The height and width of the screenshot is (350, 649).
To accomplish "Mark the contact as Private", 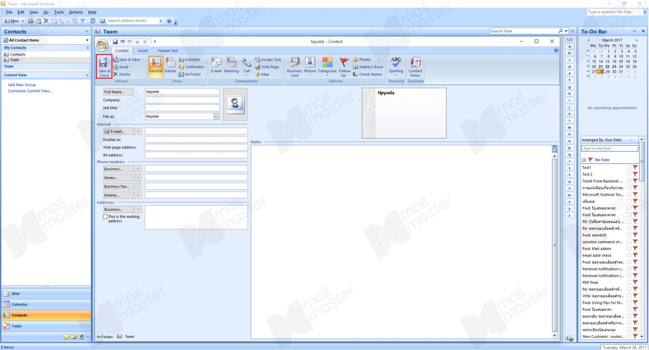I will point(362,60).
